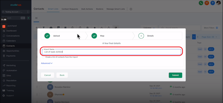Go to next page chevron
This screenshot has height=103, width=223.
click(198, 37)
